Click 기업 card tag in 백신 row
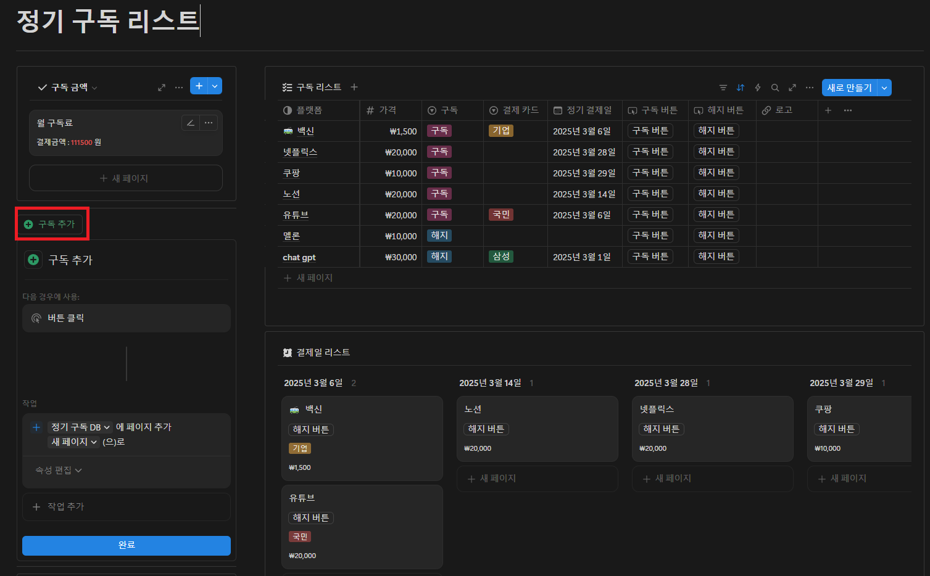The image size is (930, 576). click(x=501, y=131)
